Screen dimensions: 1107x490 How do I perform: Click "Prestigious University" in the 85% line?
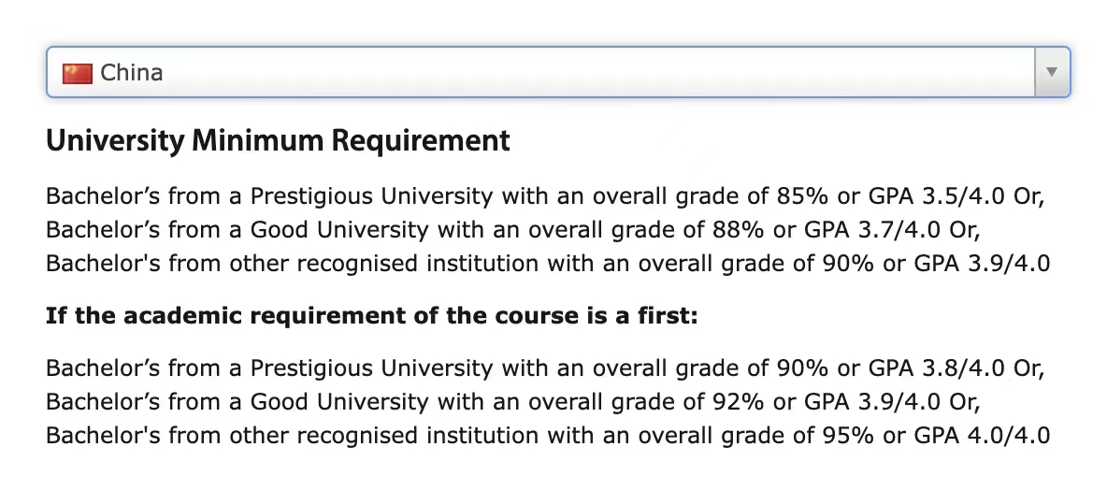point(371,196)
